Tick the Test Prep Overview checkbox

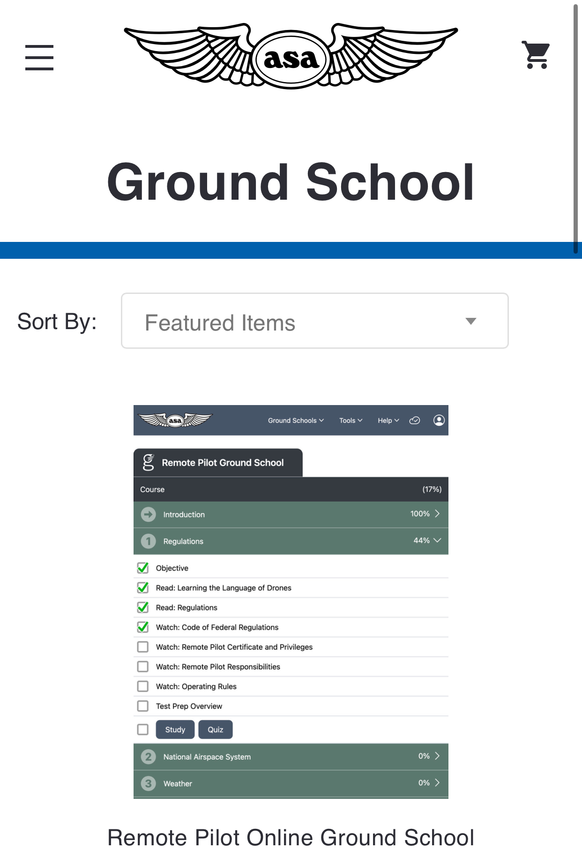143,706
